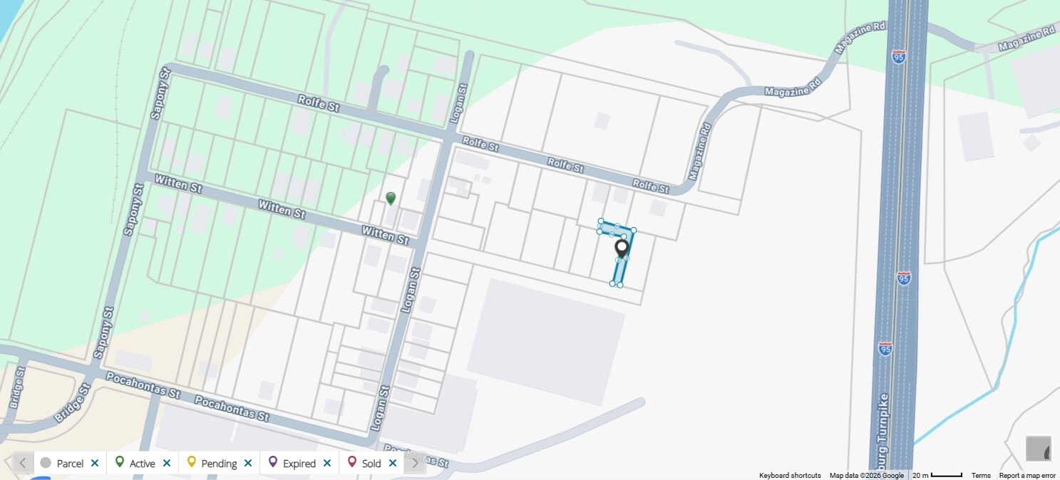Click the green Active listing pin on map
The image size is (1060, 480).
391,198
